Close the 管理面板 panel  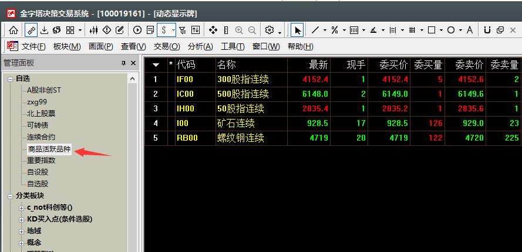point(133,63)
